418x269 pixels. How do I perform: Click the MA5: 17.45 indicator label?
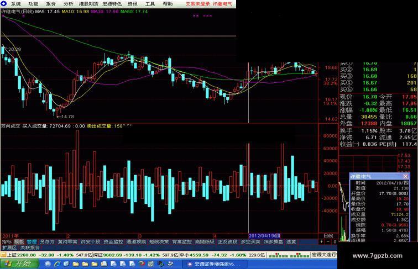pyautogui.click(x=48, y=12)
